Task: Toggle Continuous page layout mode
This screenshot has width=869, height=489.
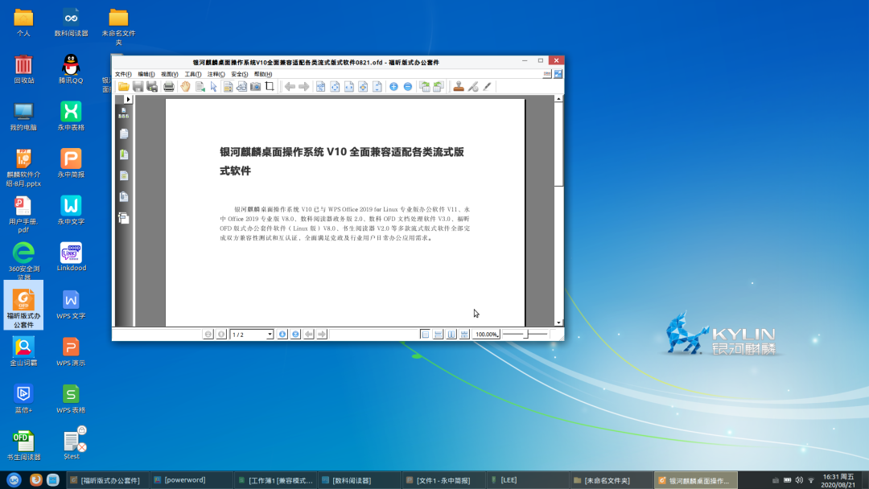Action: point(439,335)
